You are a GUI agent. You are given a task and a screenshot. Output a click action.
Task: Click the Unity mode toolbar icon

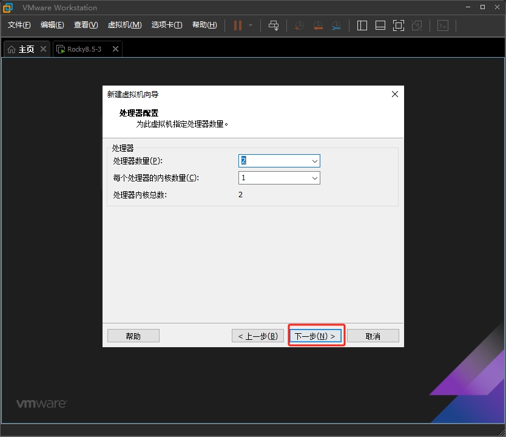[417, 25]
